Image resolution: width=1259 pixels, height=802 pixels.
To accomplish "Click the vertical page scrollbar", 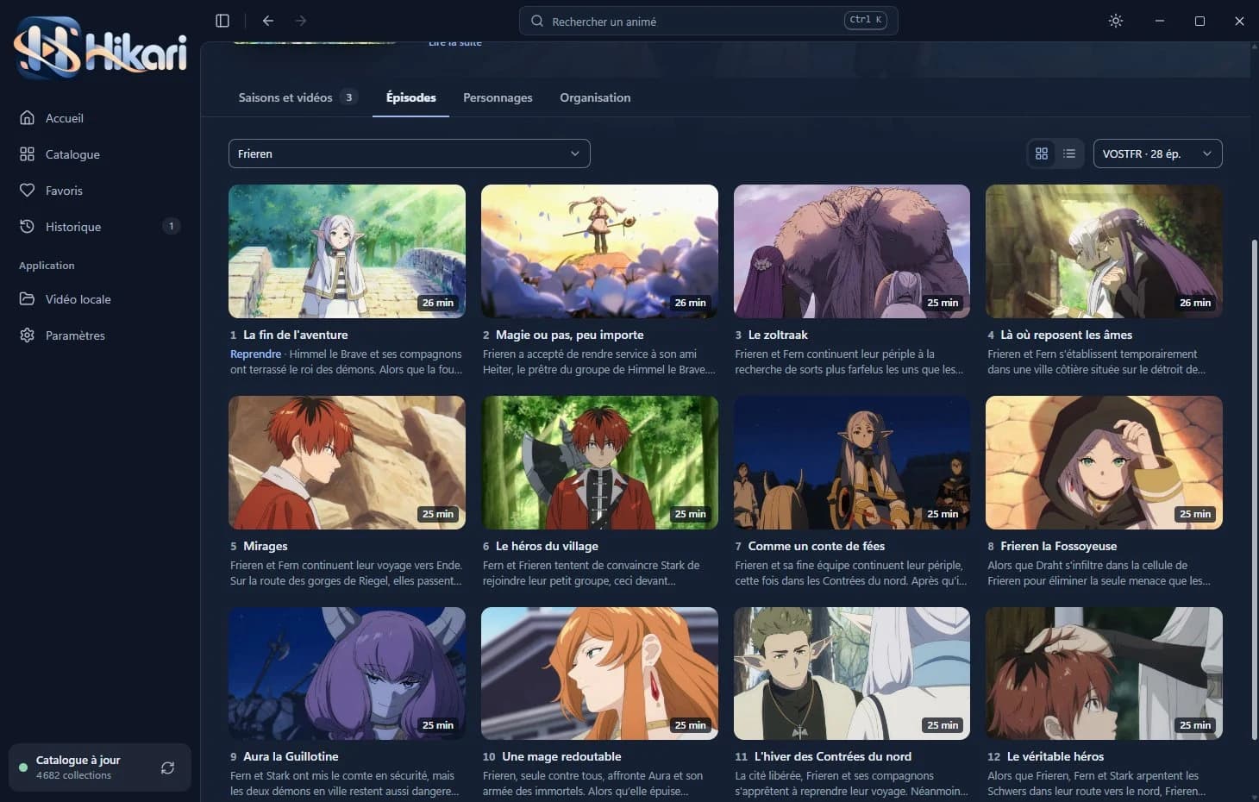I will tap(1254, 489).
